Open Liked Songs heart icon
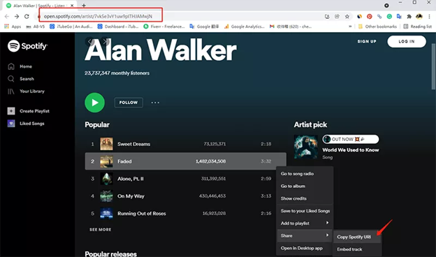 point(11,124)
